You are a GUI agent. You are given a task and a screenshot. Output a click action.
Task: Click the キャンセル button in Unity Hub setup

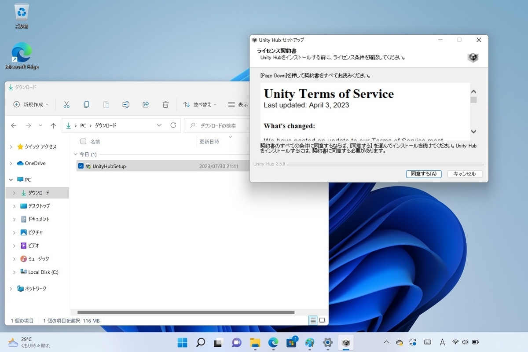(x=465, y=174)
